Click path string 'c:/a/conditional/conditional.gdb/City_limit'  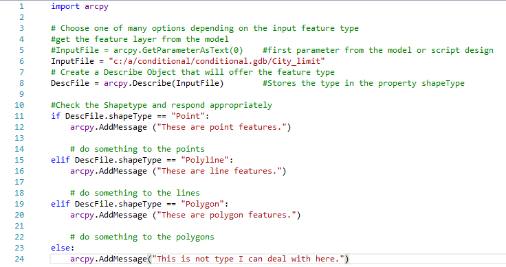217,61
